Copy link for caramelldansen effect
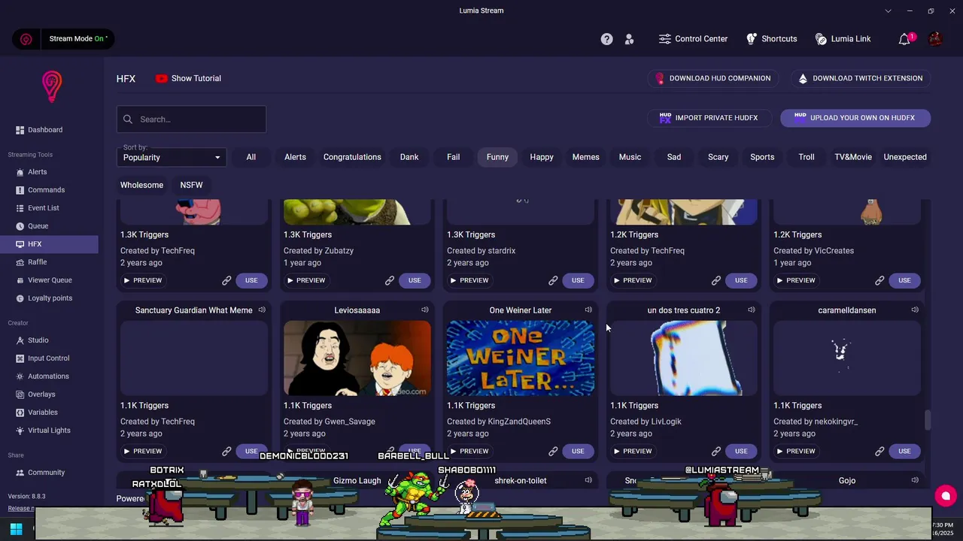This screenshot has width=963, height=541. 879,451
